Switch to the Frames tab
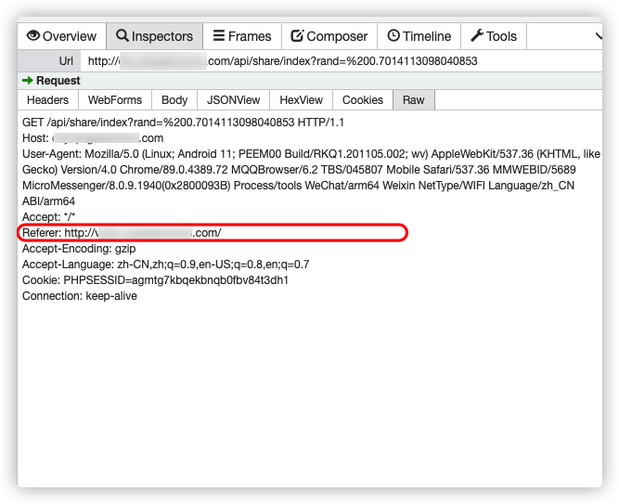The height and width of the screenshot is (504, 619). coord(241,36)
